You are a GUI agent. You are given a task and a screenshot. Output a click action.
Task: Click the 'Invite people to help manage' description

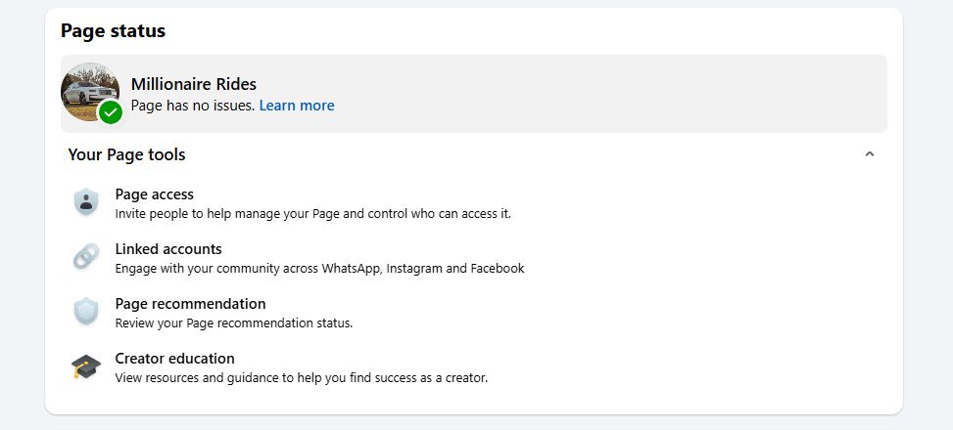click(312, 213)
